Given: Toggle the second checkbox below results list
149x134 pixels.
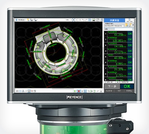Looking at the screenshot, I should click(x=116, y=82).
